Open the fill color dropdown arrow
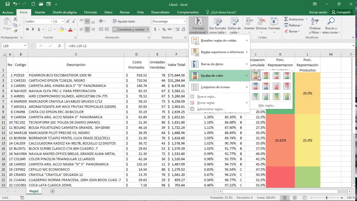The image size is (357, 201). pyautogui.click(x=66, y=29)
